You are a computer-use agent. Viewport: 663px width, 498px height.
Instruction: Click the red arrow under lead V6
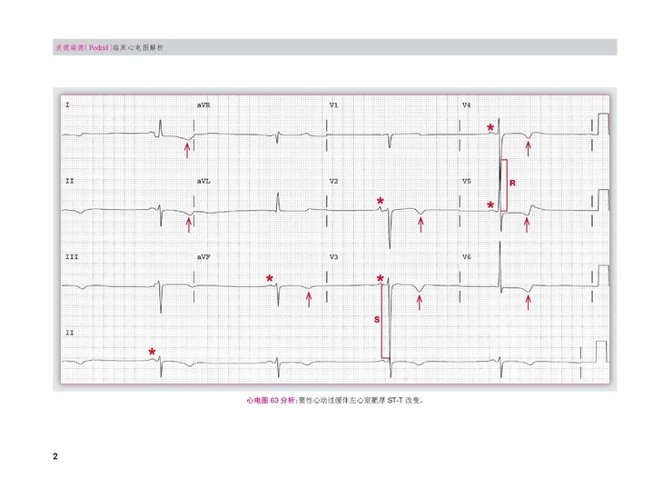(529, 299)
